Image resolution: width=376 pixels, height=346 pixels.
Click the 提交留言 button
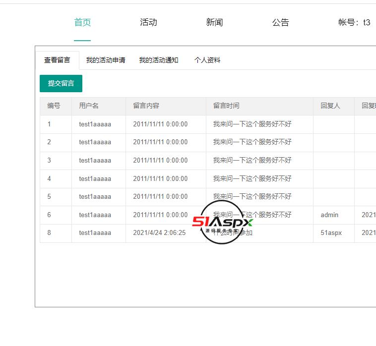click(61, 83)
